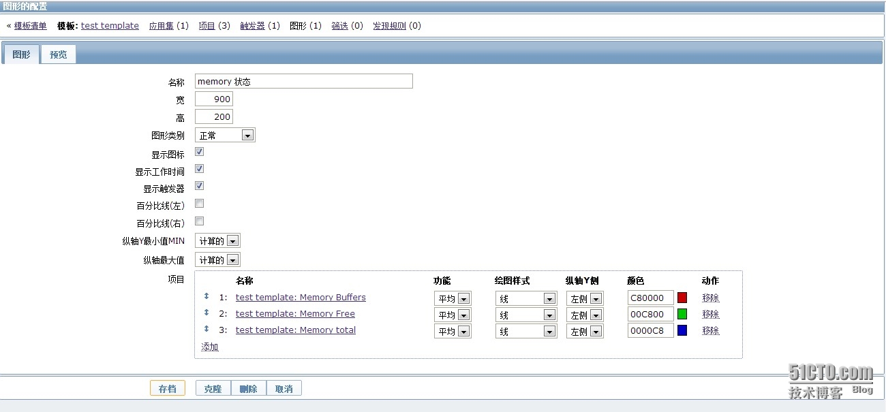Viewport: 886px width, 412px height.
Task: Enable the 百分比线(左) checkbox
Action: (200, 203)
